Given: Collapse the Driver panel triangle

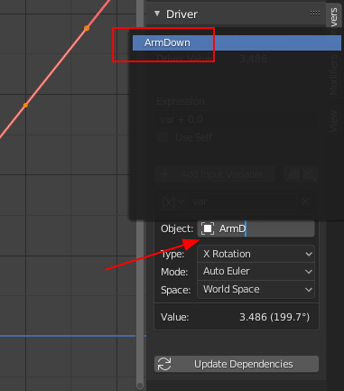Looking at the screenshot, I should 157,14.
